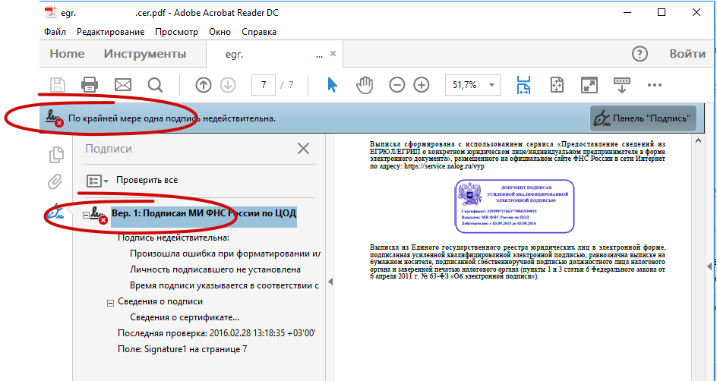Viewport: 717px width, 381px height.
Task: Open the Справка menu
Action: click(x=259, y=32)
